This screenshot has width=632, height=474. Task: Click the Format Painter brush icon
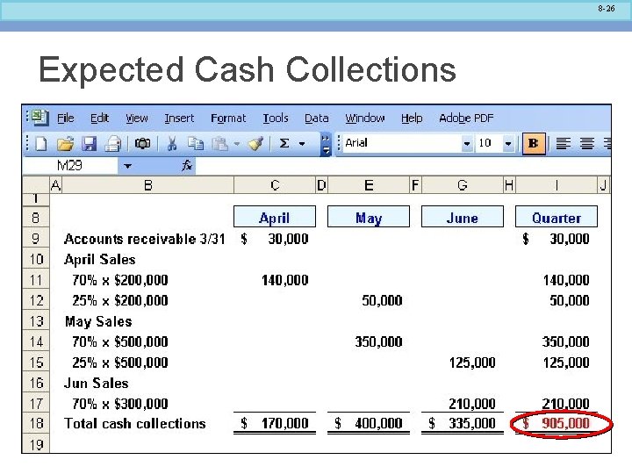click(255, 144)
